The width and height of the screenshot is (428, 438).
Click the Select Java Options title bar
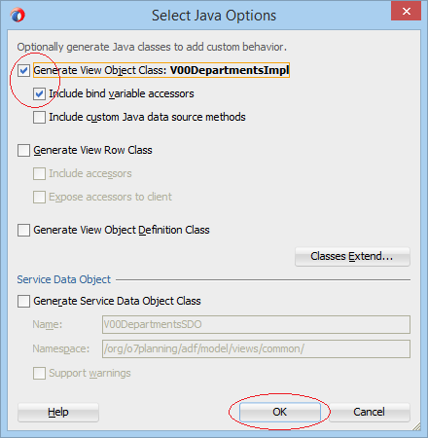click(214, 16)
